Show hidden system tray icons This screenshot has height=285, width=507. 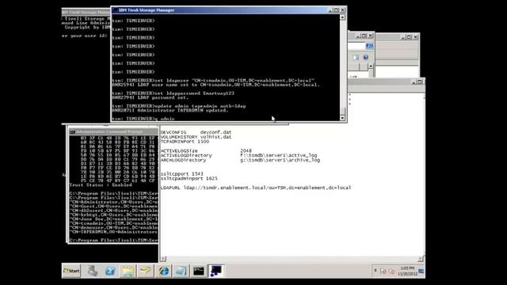coord(375,271)
